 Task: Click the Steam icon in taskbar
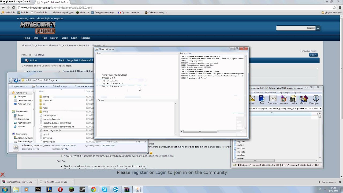tap(82, 190)
